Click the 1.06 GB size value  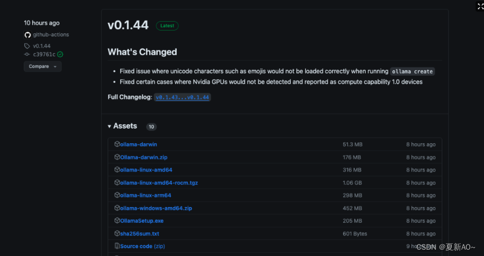pyautogui.click(x=352, y=183)
